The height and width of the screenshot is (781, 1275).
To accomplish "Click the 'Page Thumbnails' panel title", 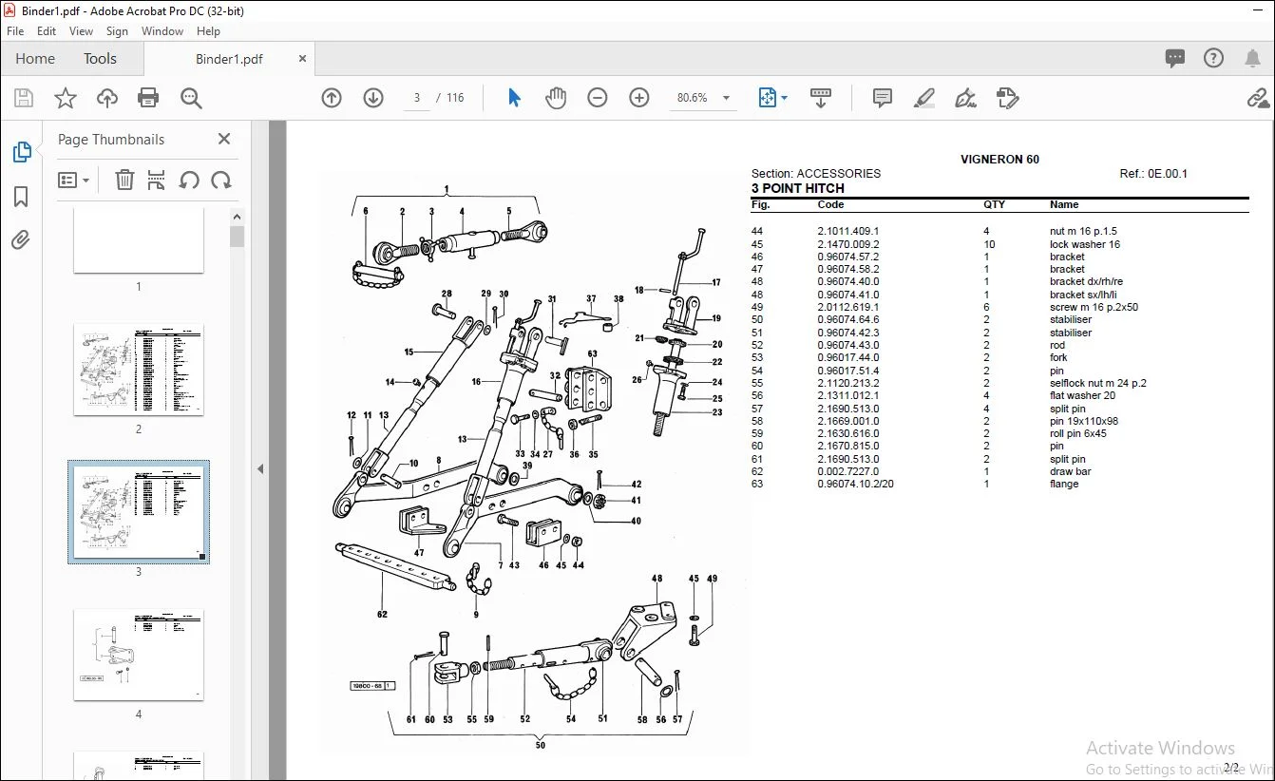I will pyautogui.click(x=111, y=139).
